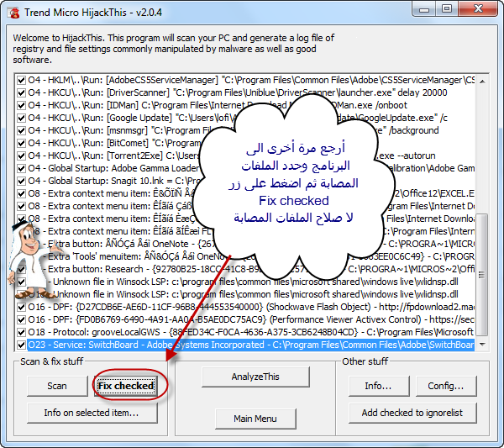Screen dimensions: 504x448
Task: Uncheck the DriverScanner entry checkbox
Action: pos(21,92)
